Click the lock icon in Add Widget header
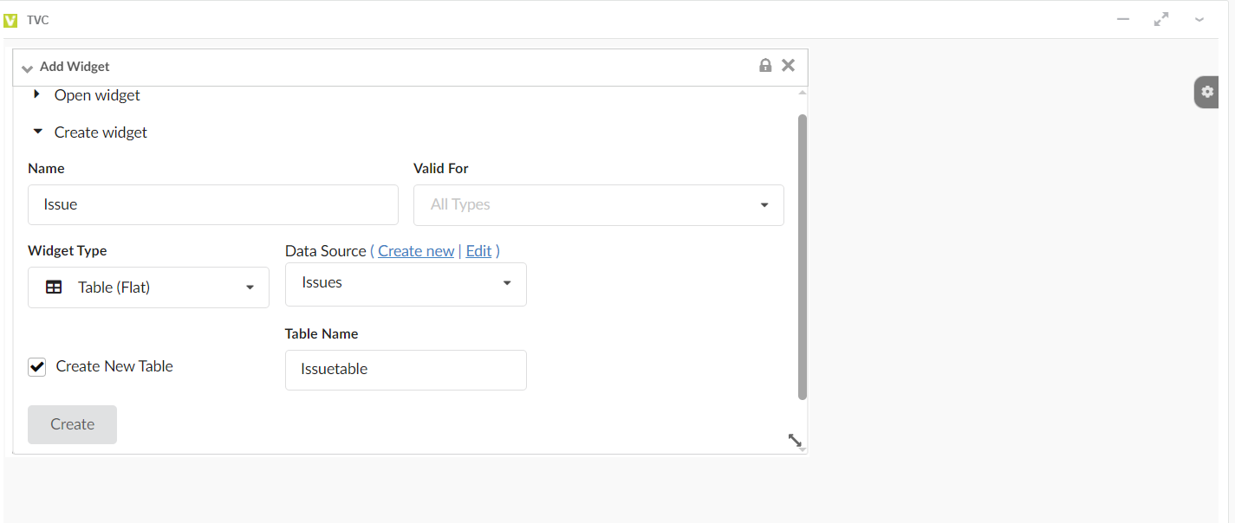This screenshot has width=1235, height=523. [x=765, y=66]
